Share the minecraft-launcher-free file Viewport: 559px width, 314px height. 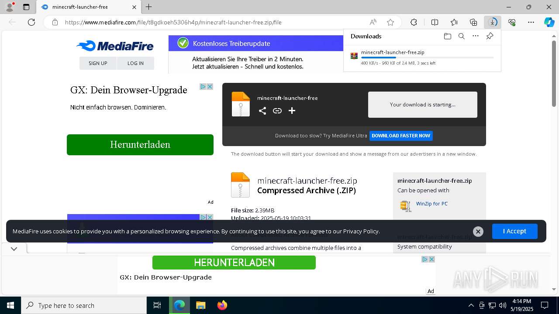[262, 111]
